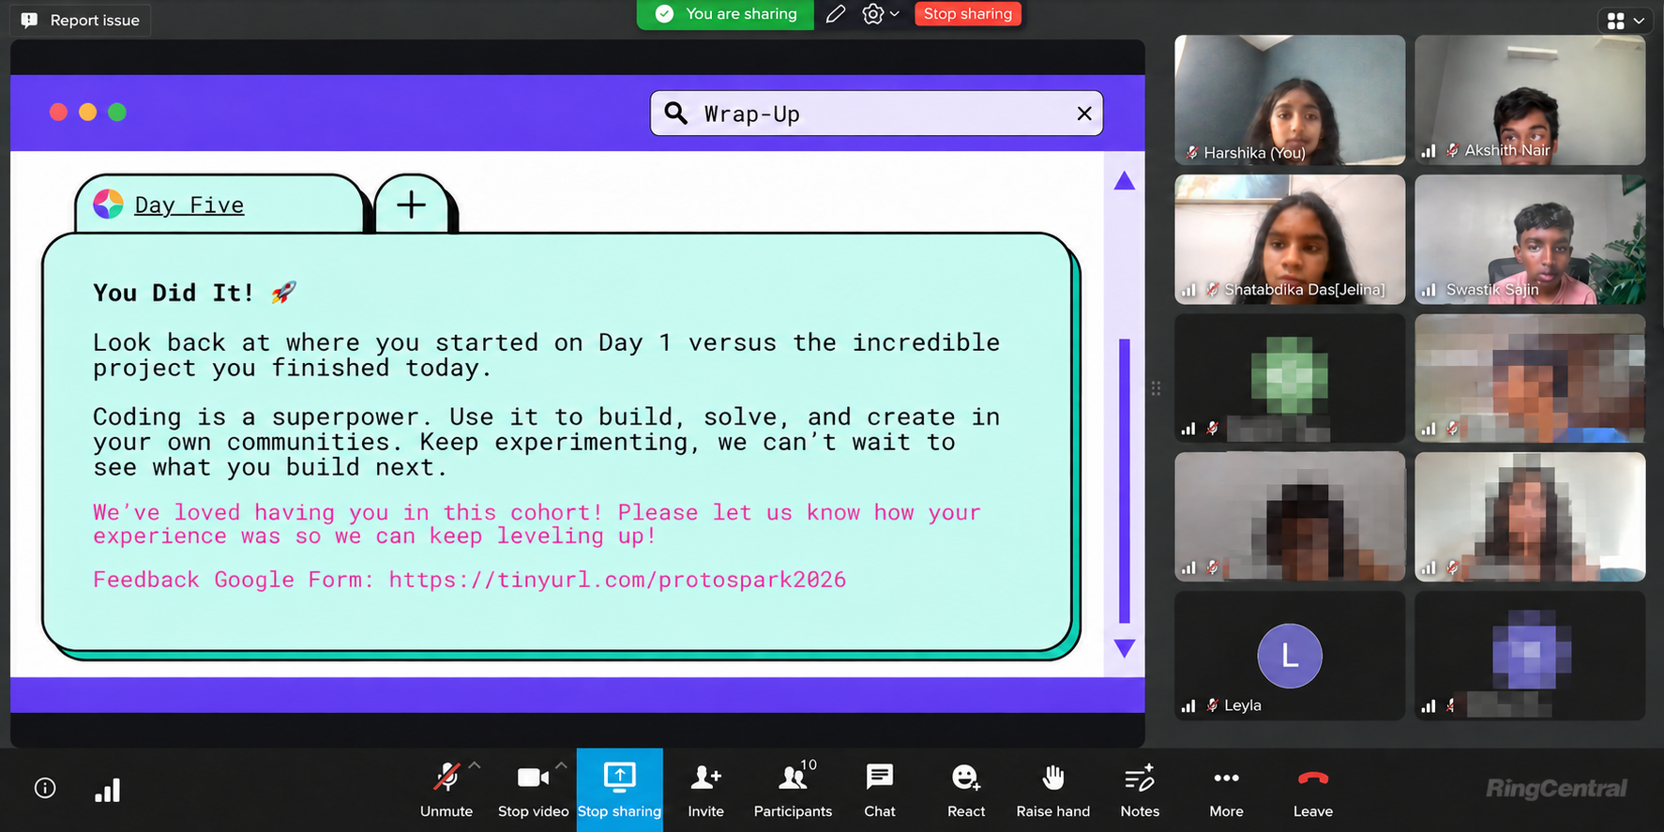Click the magnifier search icon in slide
Image resolution: width=1664 pixels, height=832 pixels.
675,113
